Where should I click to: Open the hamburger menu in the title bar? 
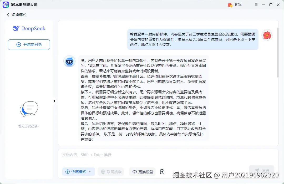[x=256, y=4]
